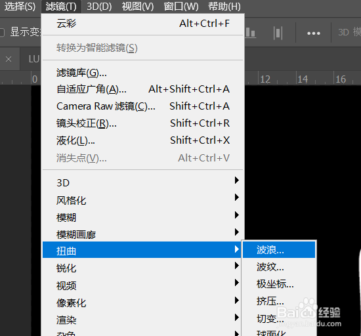Expand the 像素化 submenu

(142, 303)
